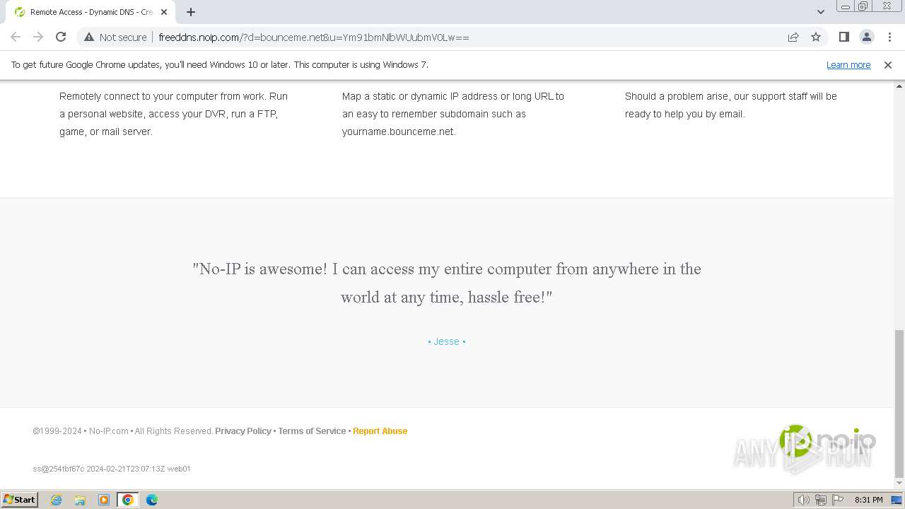Click the Jesse testimonial author name

coord(447,341)
